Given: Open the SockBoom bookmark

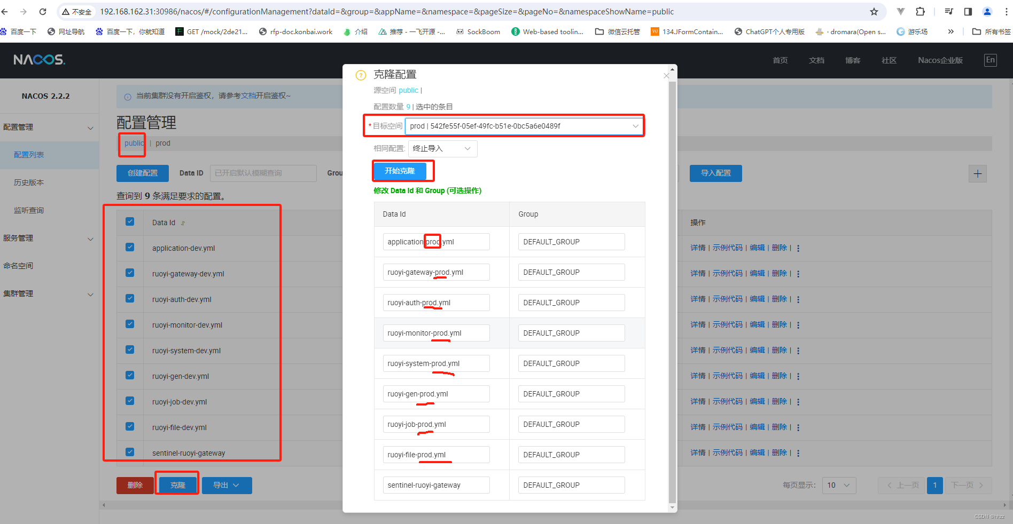Looking at the screenshot, I should click(478, 31).
